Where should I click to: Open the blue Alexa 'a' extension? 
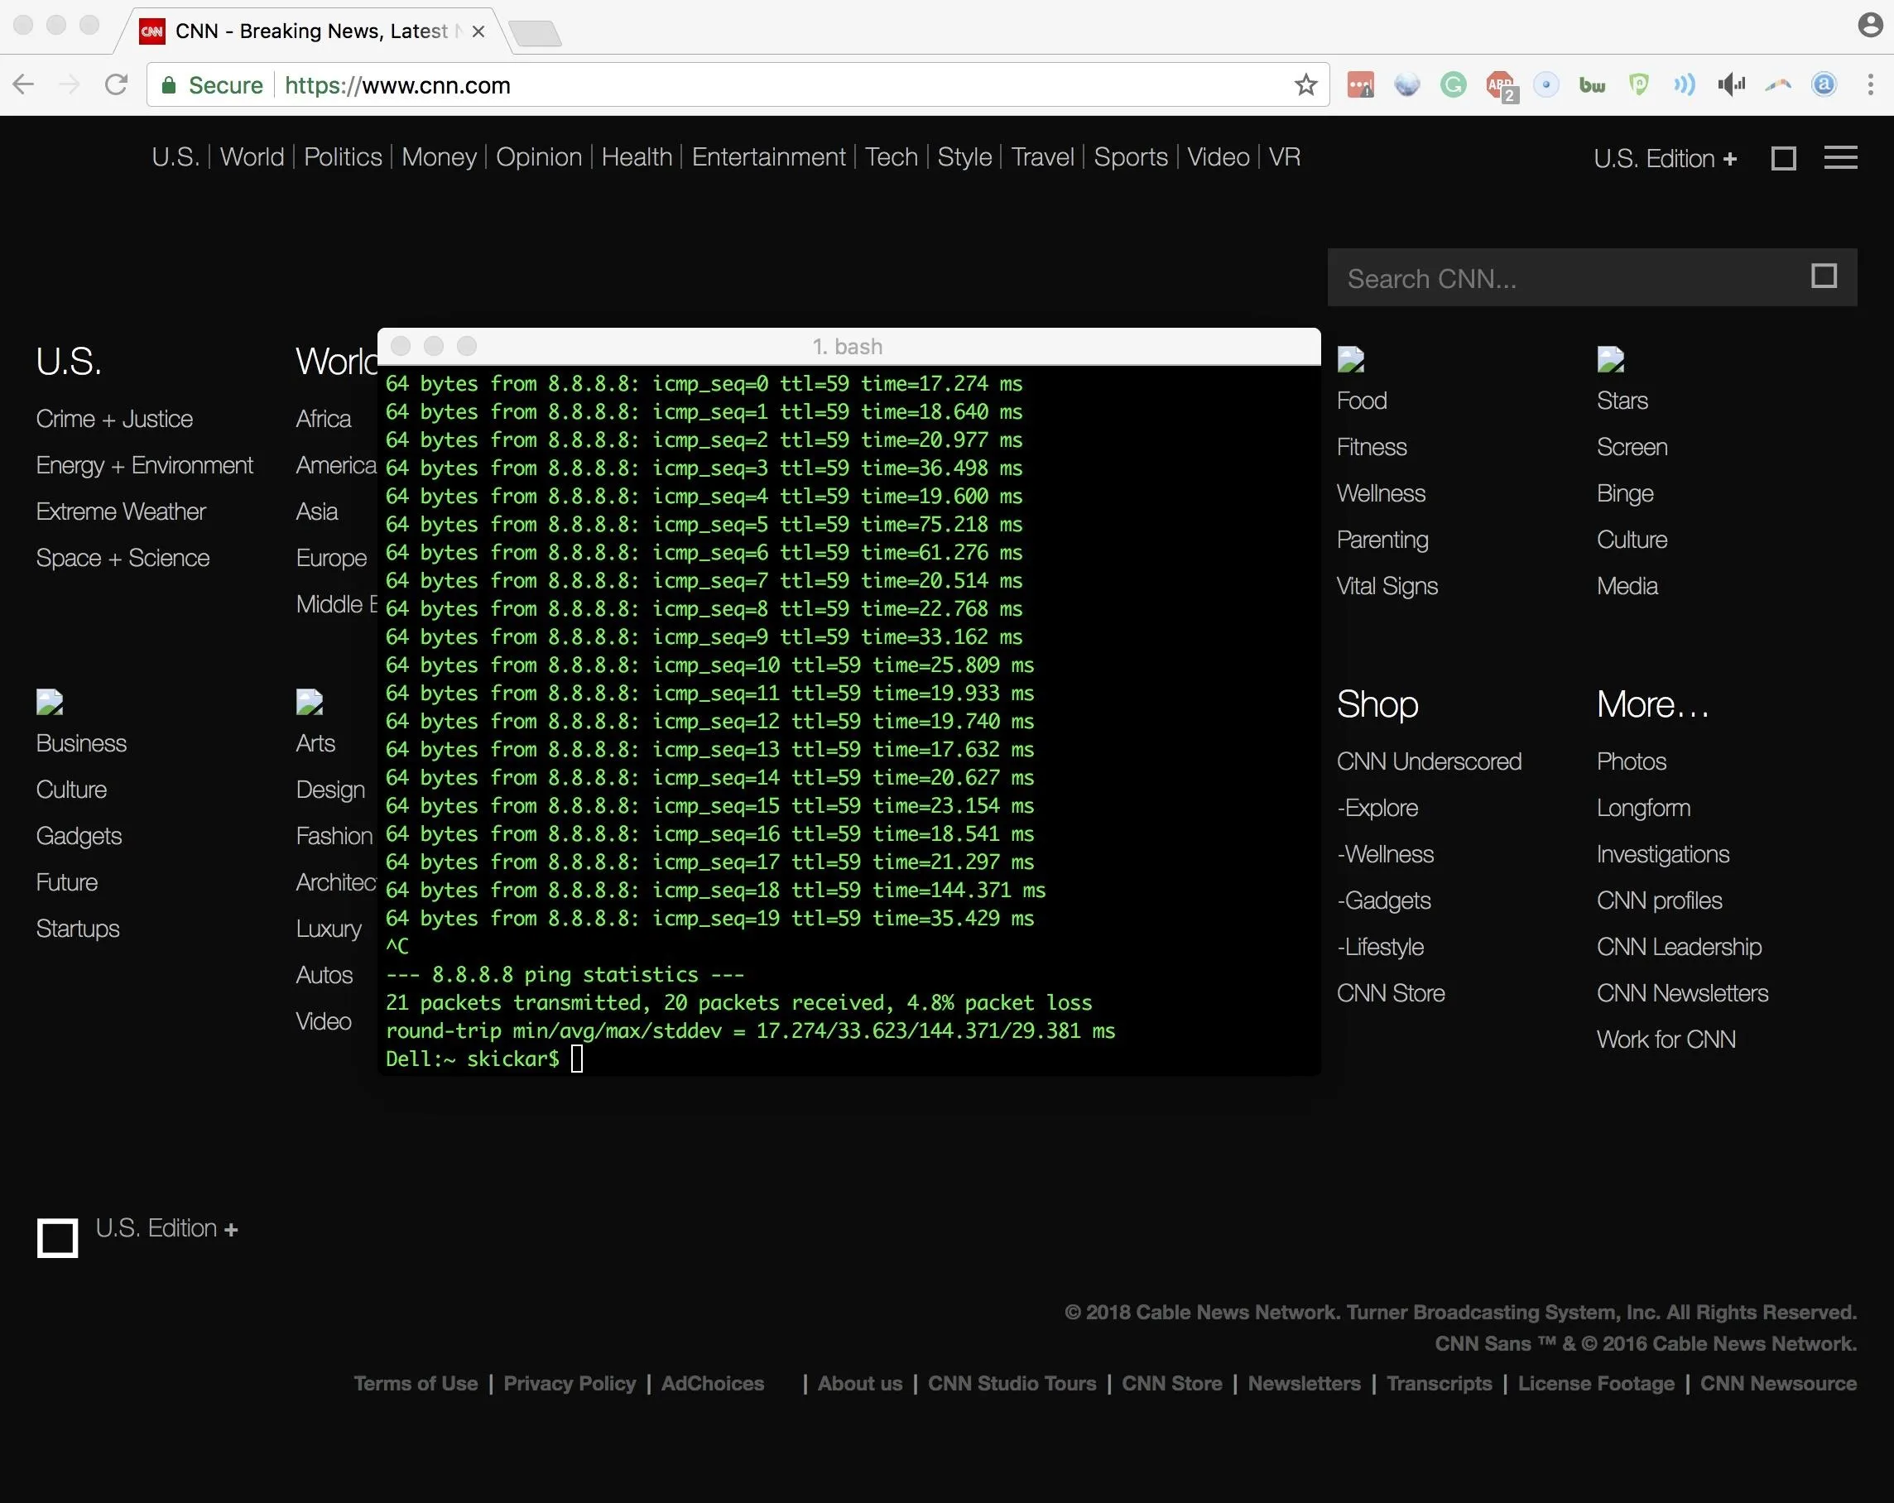(1824, 85)
